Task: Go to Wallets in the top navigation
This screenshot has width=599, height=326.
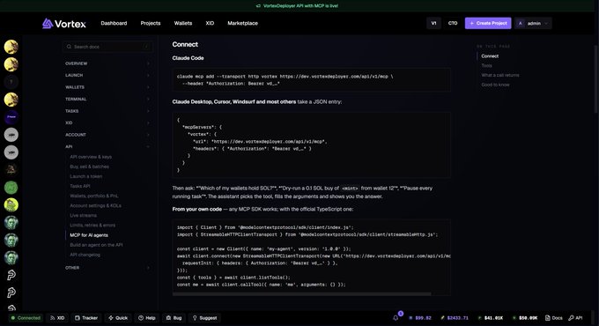Action: (183, 23)
